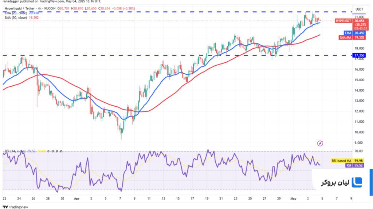Click date 27 on the time axis
The width and height of the screenshot is (373, 209).
(x=264, y=198)
